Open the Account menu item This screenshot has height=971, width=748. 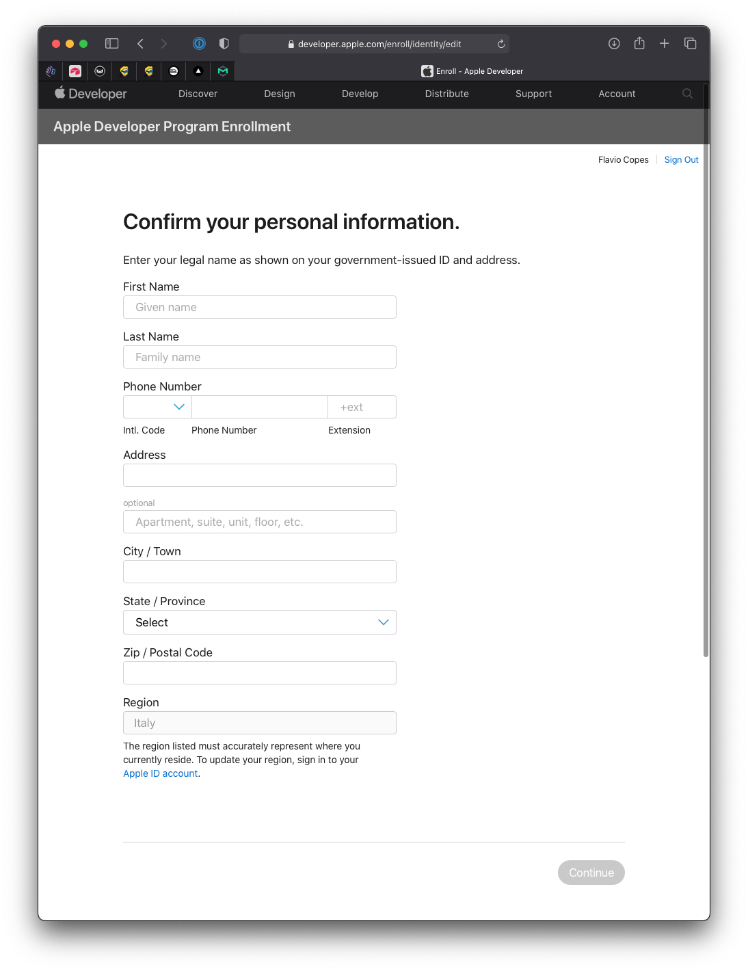point(617,94)
